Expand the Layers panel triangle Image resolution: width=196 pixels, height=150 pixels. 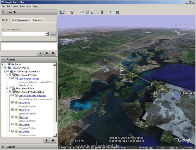coord(3,147)
